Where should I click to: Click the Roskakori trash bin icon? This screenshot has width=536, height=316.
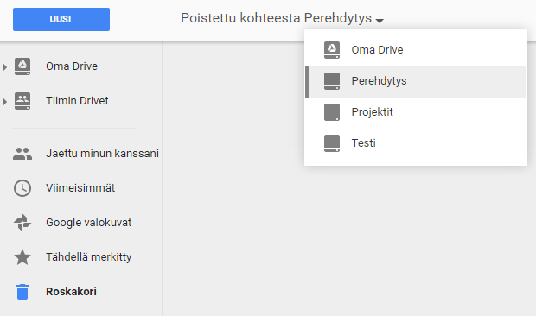(x=22, y=292)
